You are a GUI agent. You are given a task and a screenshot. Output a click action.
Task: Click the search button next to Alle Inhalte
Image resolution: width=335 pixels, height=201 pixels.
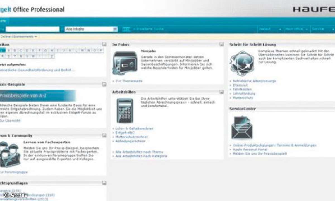tap(126, 29)
